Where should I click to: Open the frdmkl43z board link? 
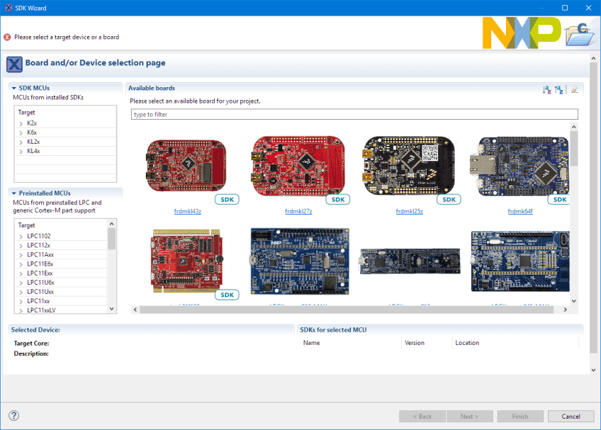[x=188, y=211]
